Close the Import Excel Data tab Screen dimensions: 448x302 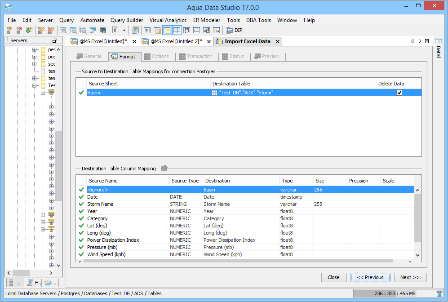(277, 41)
